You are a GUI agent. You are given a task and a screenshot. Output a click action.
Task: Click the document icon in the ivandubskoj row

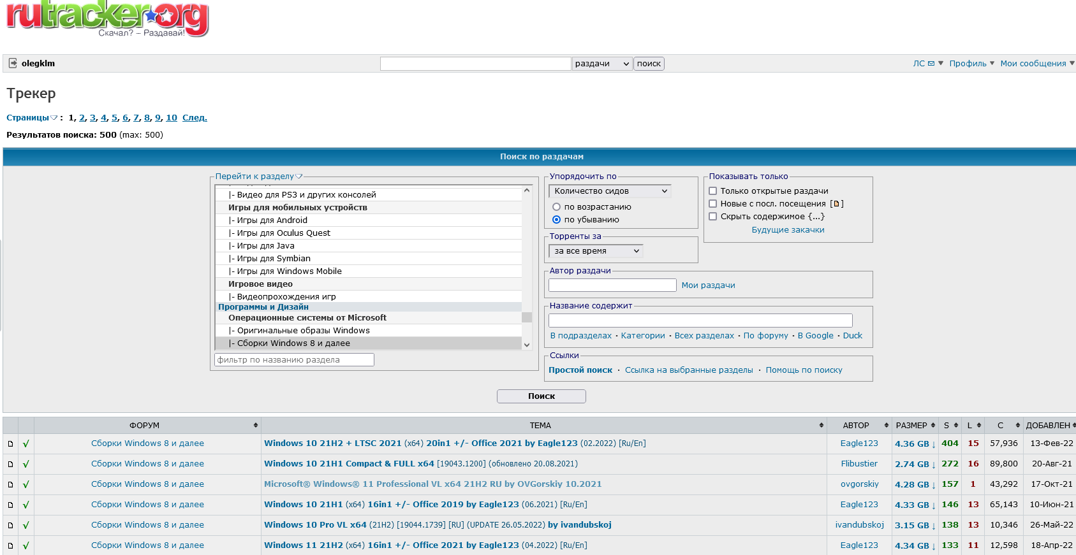tap(10, 525)
